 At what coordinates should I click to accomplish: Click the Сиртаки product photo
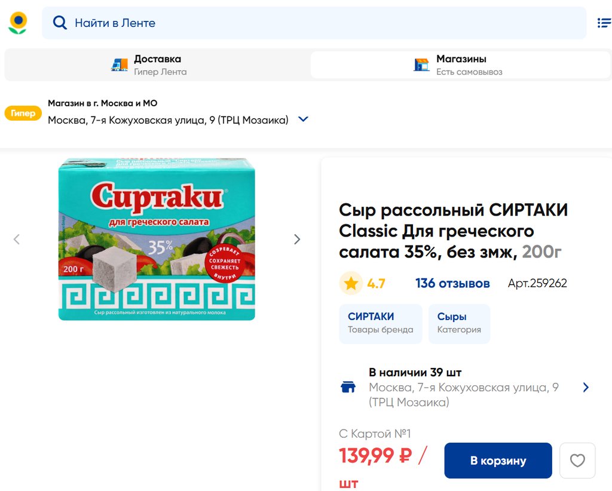[x=157, y=240]
